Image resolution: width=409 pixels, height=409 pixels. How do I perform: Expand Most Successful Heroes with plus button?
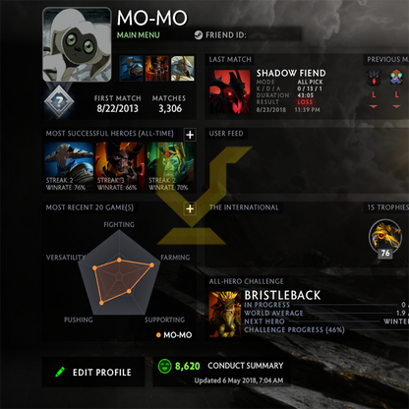point(190,135)
